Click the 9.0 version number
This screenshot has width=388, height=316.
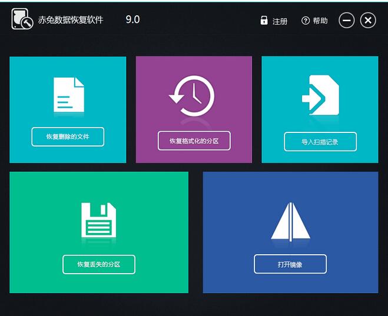132,19
